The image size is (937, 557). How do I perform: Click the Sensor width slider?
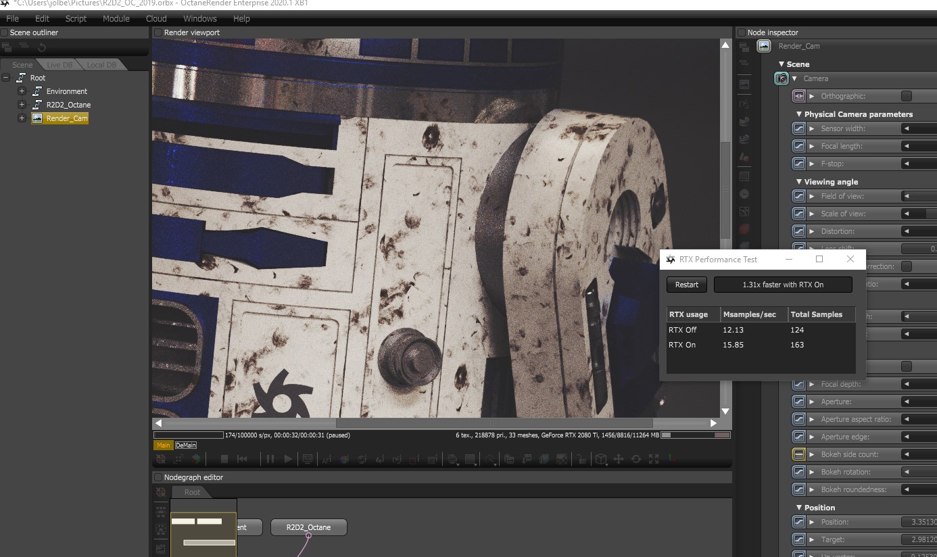point(919,128)
